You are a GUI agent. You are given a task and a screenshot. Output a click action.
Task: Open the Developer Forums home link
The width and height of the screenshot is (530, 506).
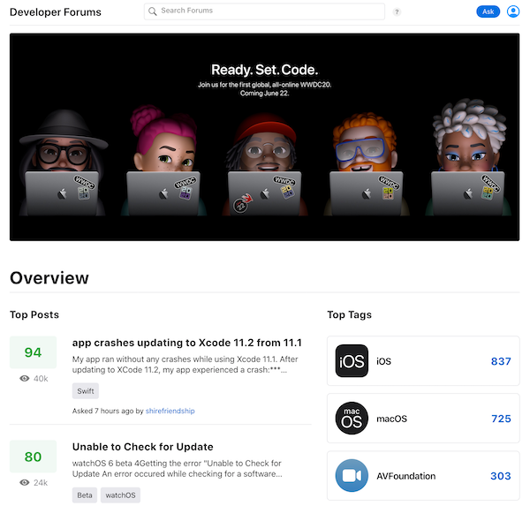(56, 12)
